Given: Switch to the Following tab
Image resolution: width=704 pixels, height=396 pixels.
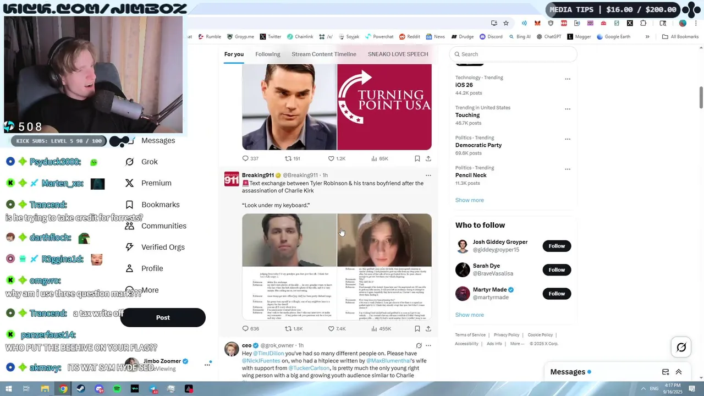Looking at the screenshot, I should pyautogui.click(x=268, y=54).
